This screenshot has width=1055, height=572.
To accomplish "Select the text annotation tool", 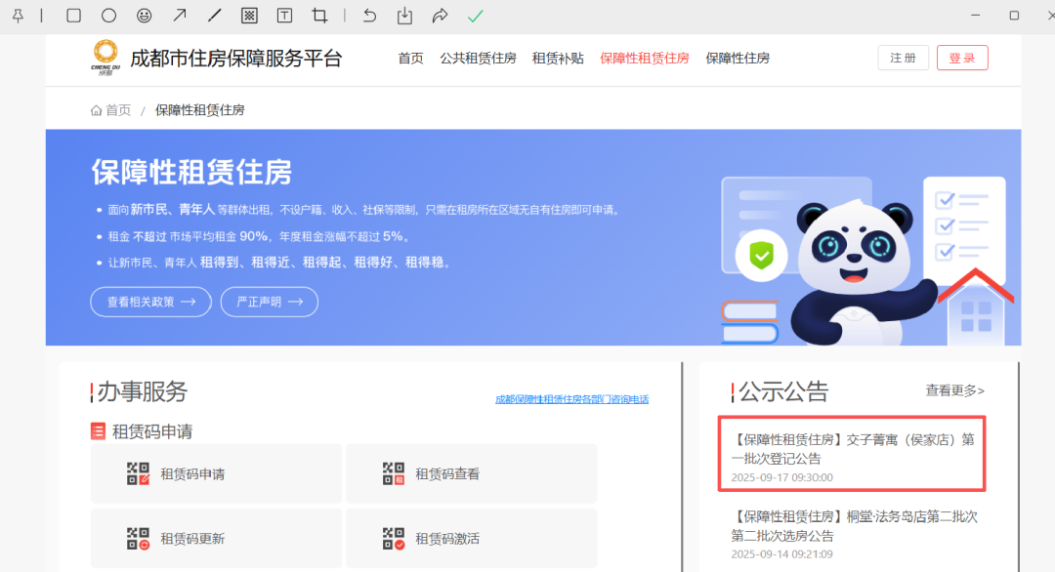I will [285, 15].
